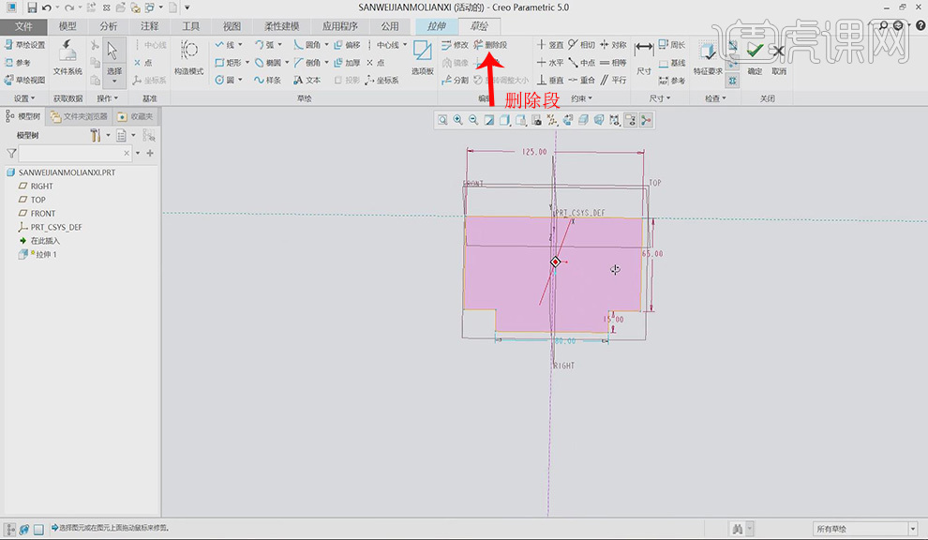Open the 文件 menu
The image size is (928, 540).
[23, 26]
